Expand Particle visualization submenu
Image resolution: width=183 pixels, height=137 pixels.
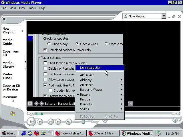pos(100,99)
